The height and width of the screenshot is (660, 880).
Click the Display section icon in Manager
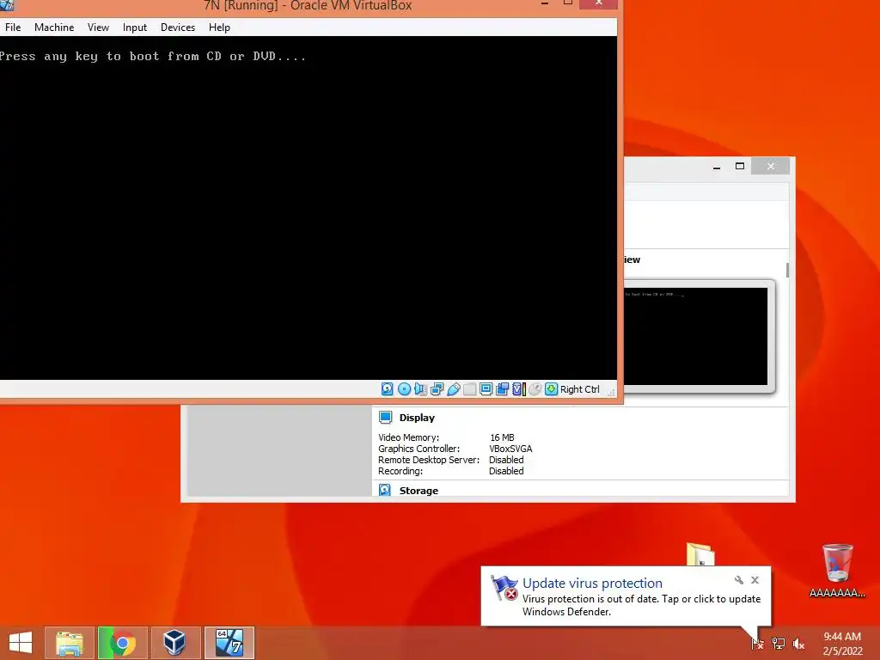click(x=385, y=418)
